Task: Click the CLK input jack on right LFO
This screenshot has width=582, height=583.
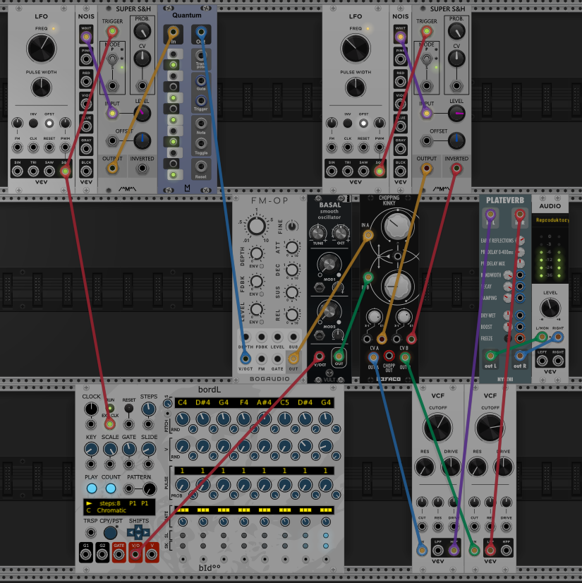Action: (348, 148)
